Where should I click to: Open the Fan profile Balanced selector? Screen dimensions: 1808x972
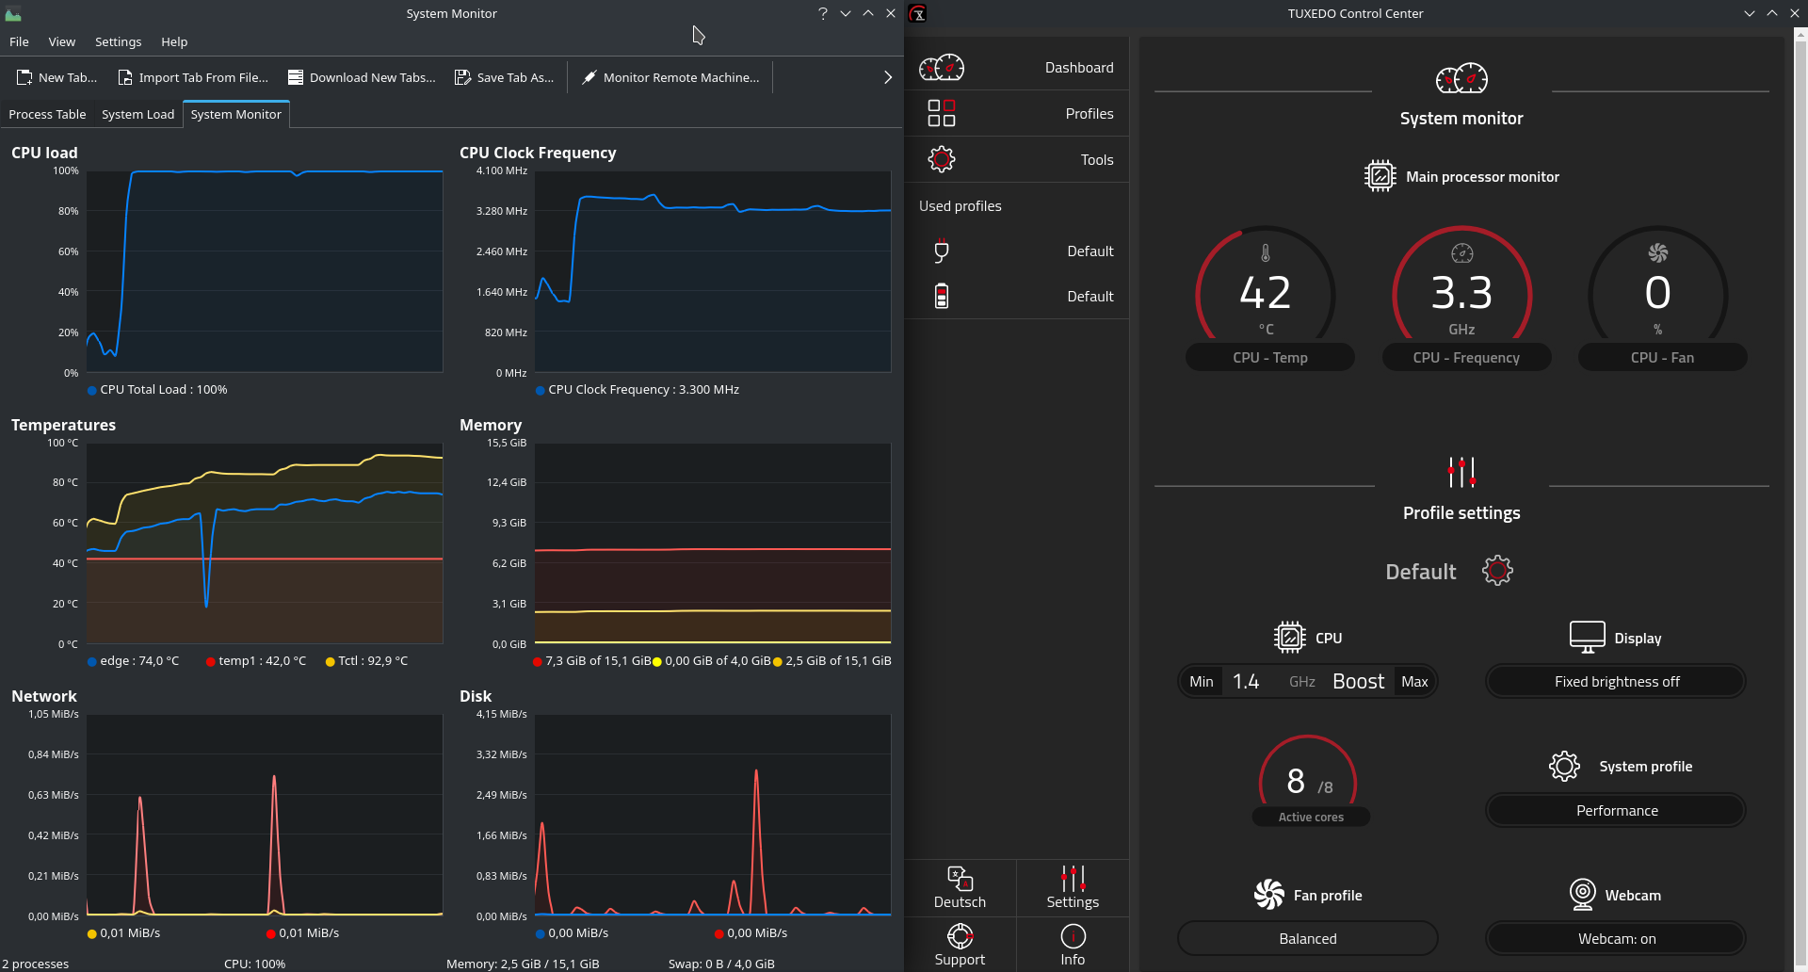1307,938
